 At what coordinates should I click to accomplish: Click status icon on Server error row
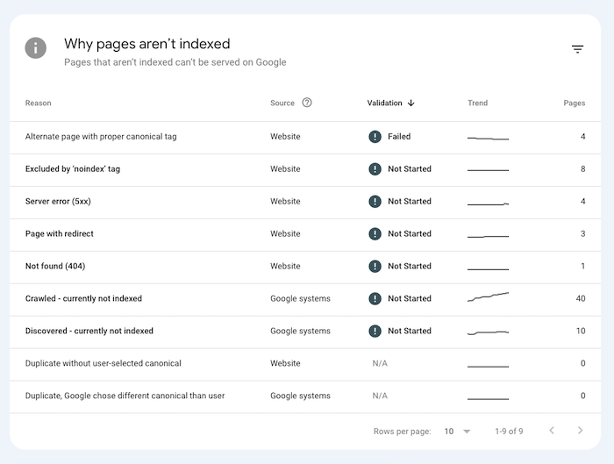pyautogui.click(x=375, y=202)
